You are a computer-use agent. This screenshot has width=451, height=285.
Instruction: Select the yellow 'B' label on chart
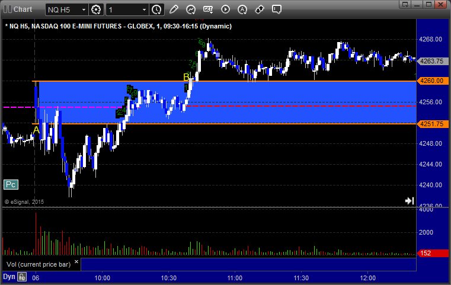(x=186, y=77)
